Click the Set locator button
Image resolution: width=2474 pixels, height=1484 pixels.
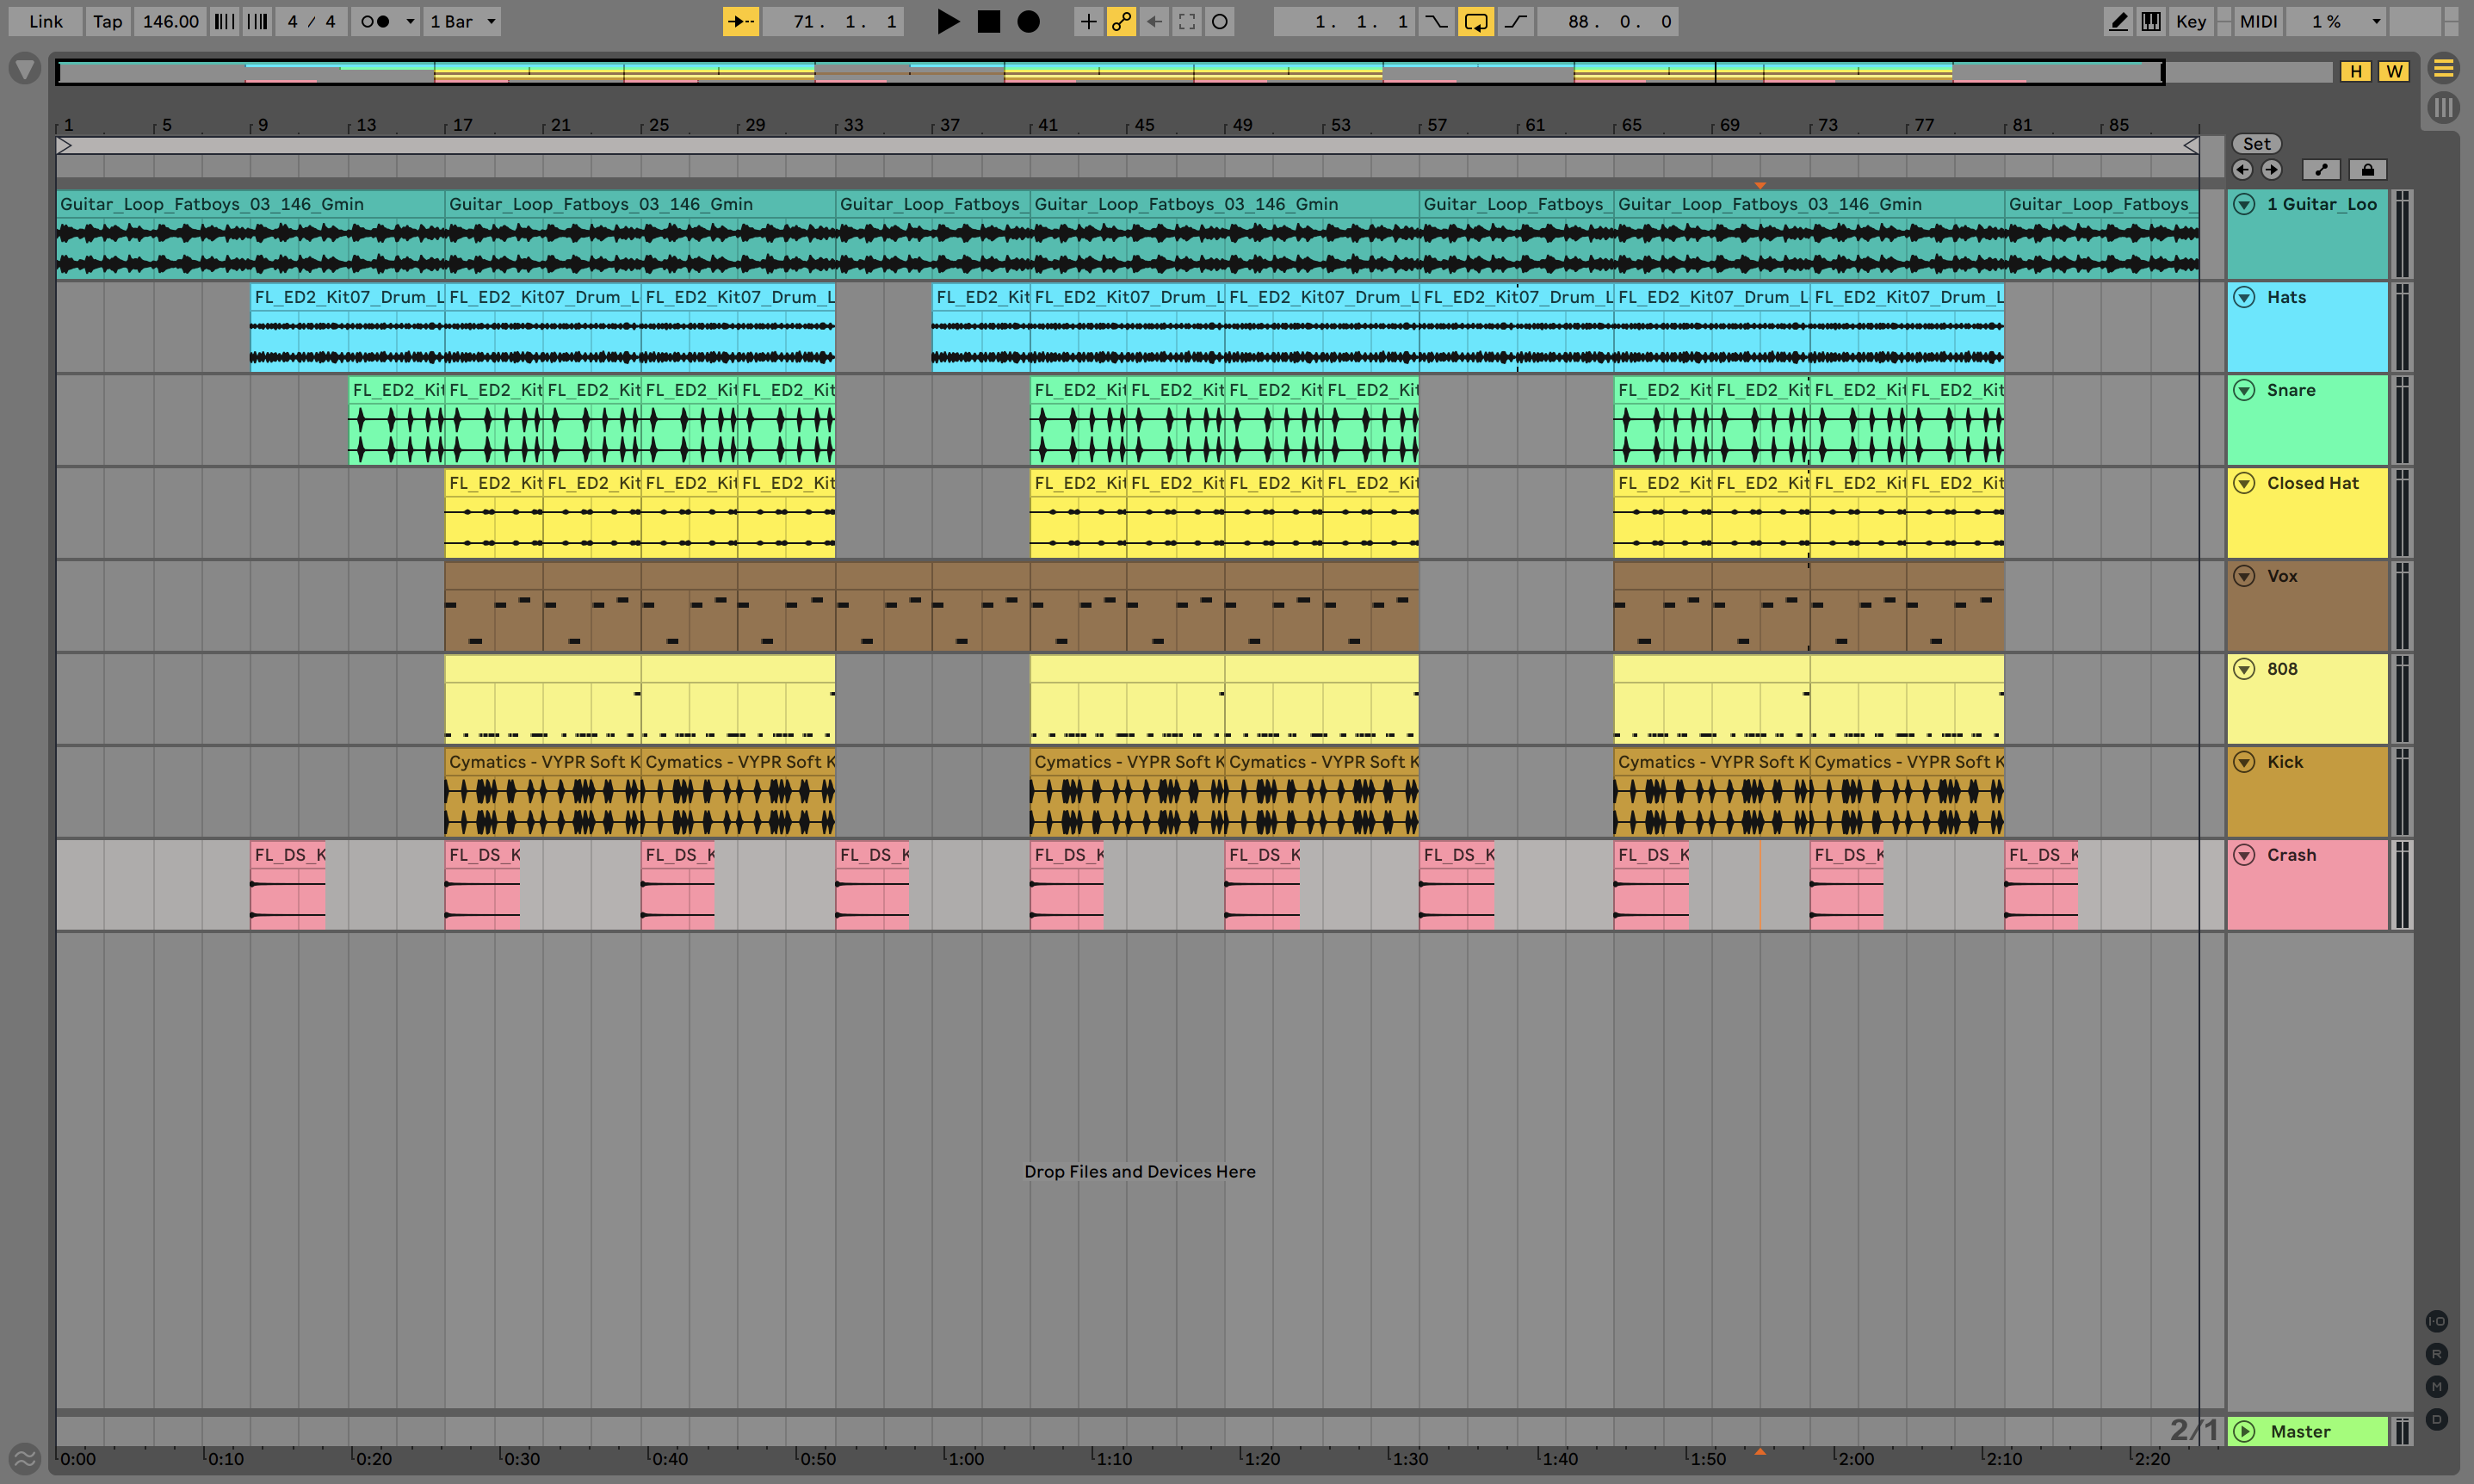[x=2256, y=143]
